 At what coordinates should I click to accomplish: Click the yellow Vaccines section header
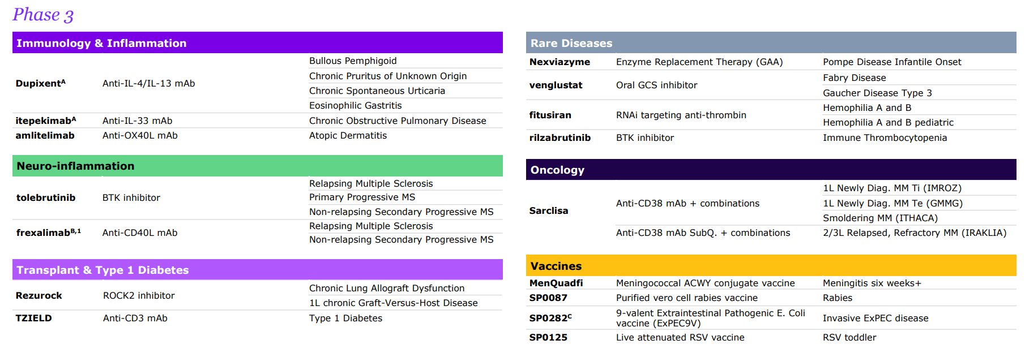pyautogui.click(x=556, y=266)
